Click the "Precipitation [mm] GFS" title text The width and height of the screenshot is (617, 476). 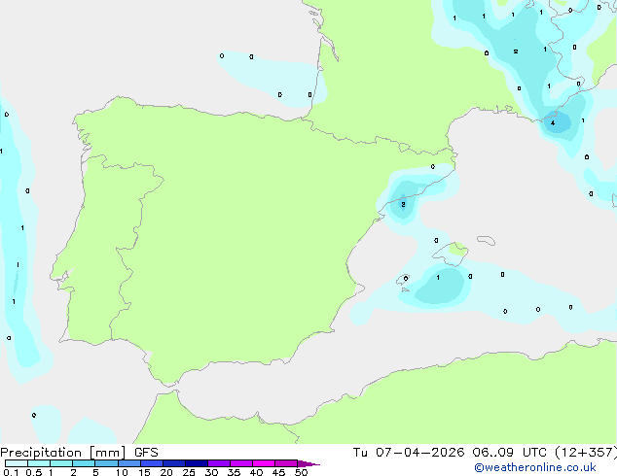(79, 453)
